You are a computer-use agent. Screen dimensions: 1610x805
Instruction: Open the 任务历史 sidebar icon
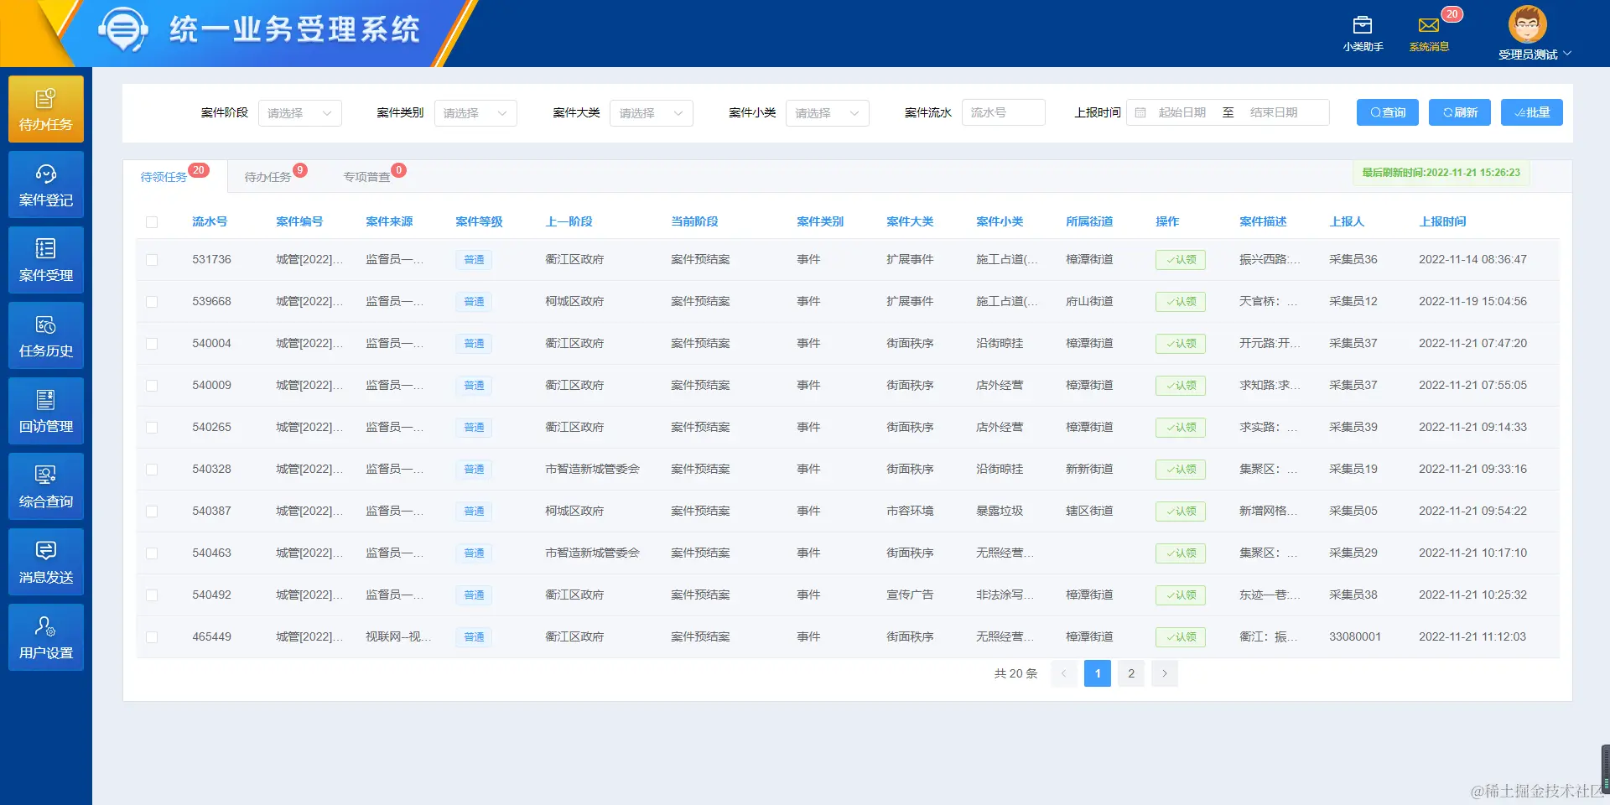(x=46, y=335)
